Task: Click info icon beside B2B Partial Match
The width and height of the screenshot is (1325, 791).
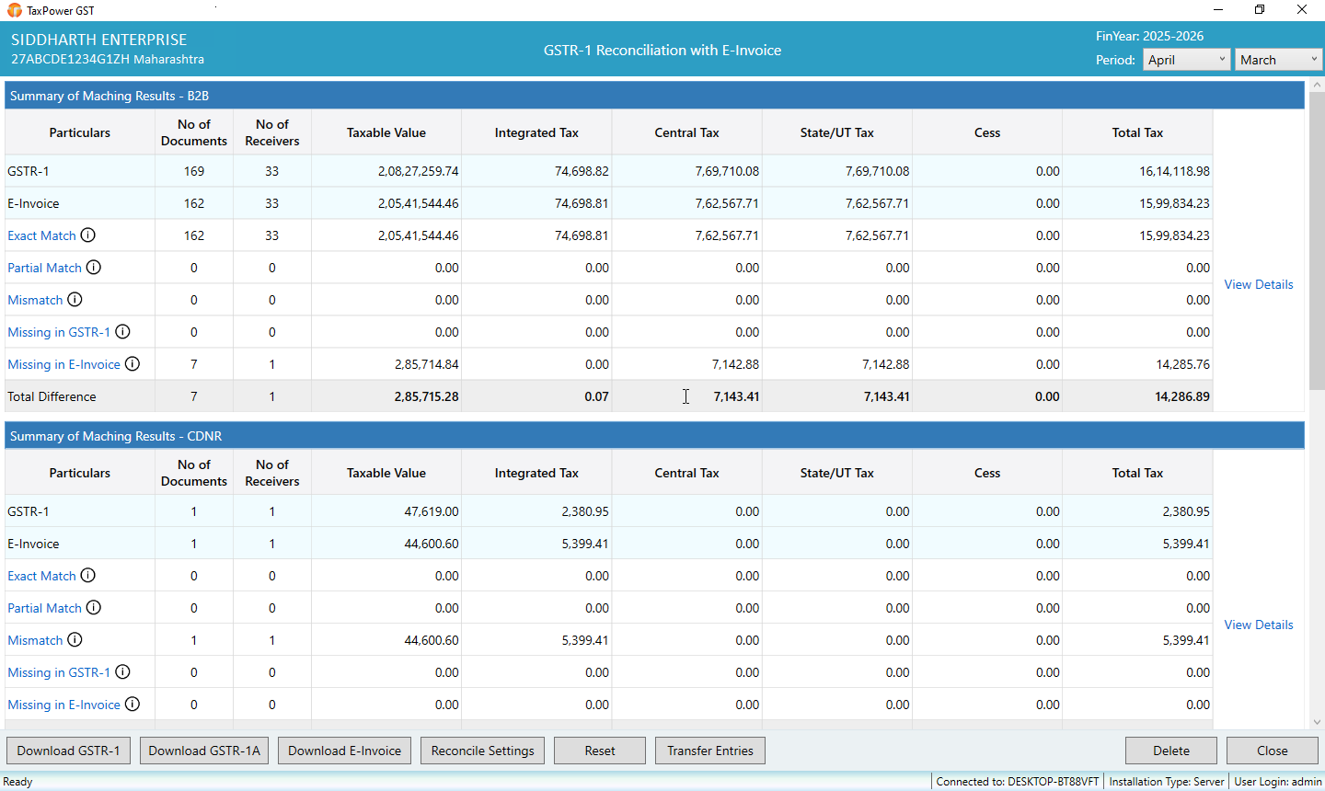Action: (x=94, y=268)
